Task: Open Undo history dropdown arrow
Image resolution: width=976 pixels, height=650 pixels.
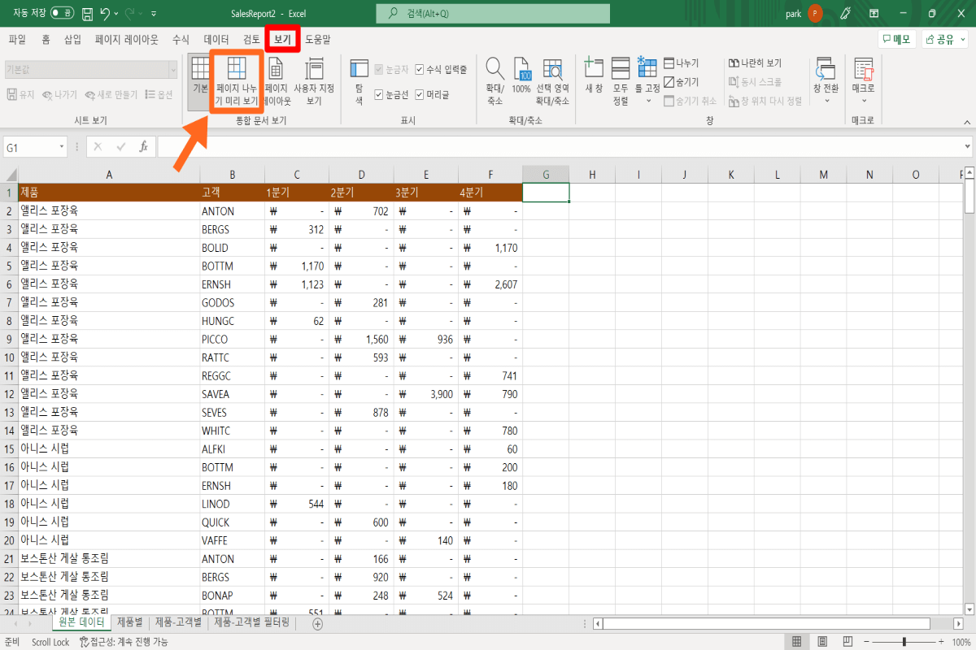Action: point(116,14)
